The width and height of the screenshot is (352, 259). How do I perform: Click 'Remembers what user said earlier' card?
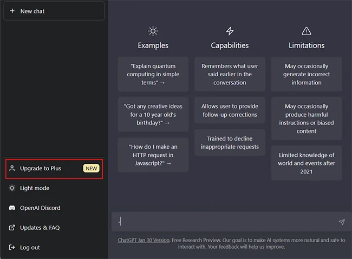(230, 74)
